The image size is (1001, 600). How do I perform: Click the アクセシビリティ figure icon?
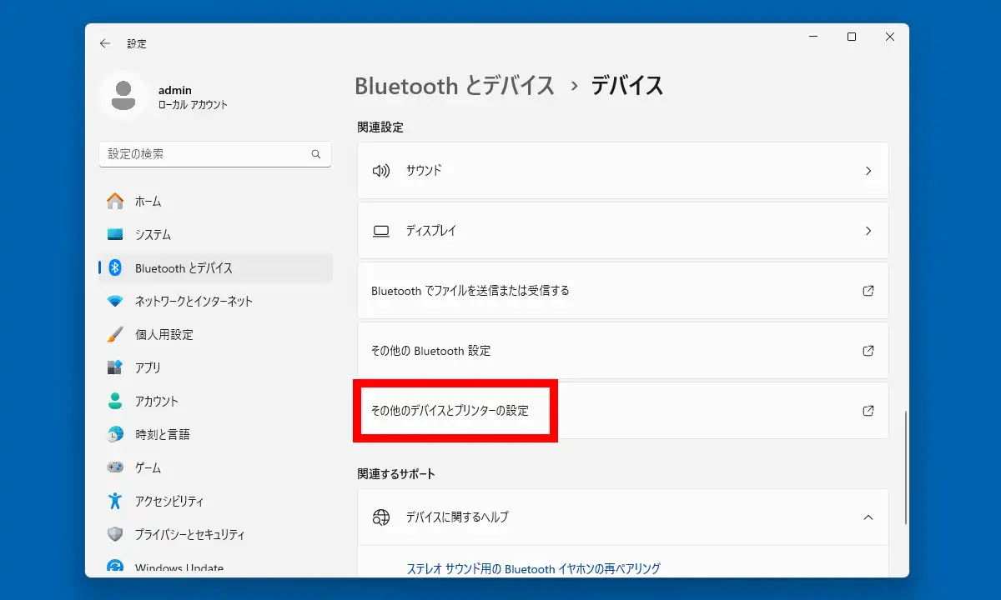[x=115, y=501]
